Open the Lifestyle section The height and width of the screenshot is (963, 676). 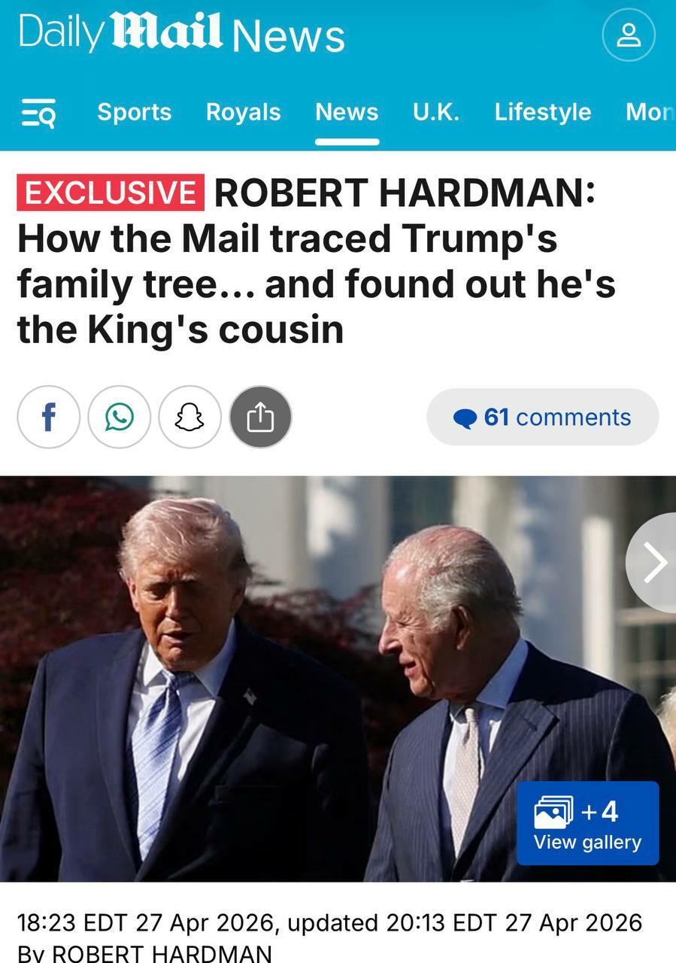coord(543,112)
